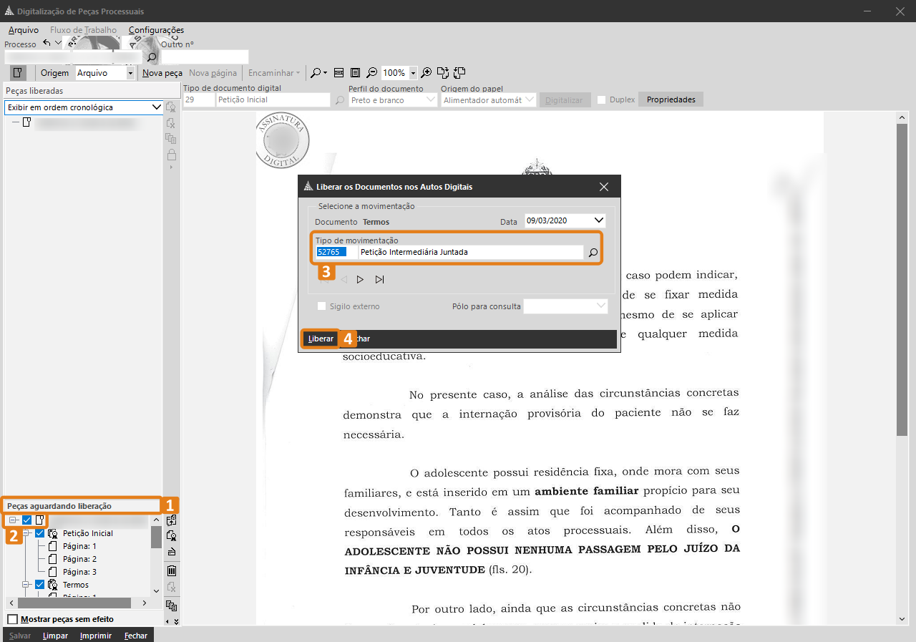
Task: Click the document viewer vertical scrollbar
Action: tap(902, 281)
